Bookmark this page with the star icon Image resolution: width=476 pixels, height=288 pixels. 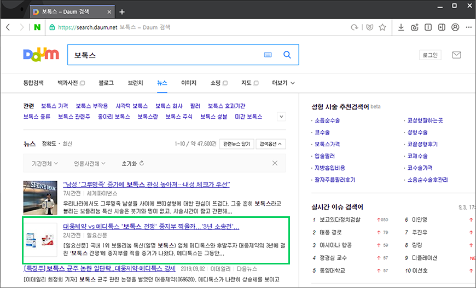[x=382, y=27]
